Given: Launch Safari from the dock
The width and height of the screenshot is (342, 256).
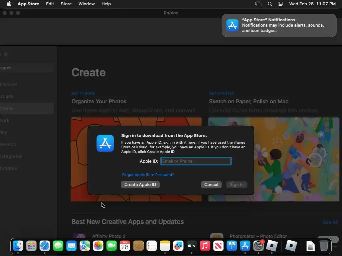Looking at the screenshot, I should pyautogui.click(x=45, y=246).
